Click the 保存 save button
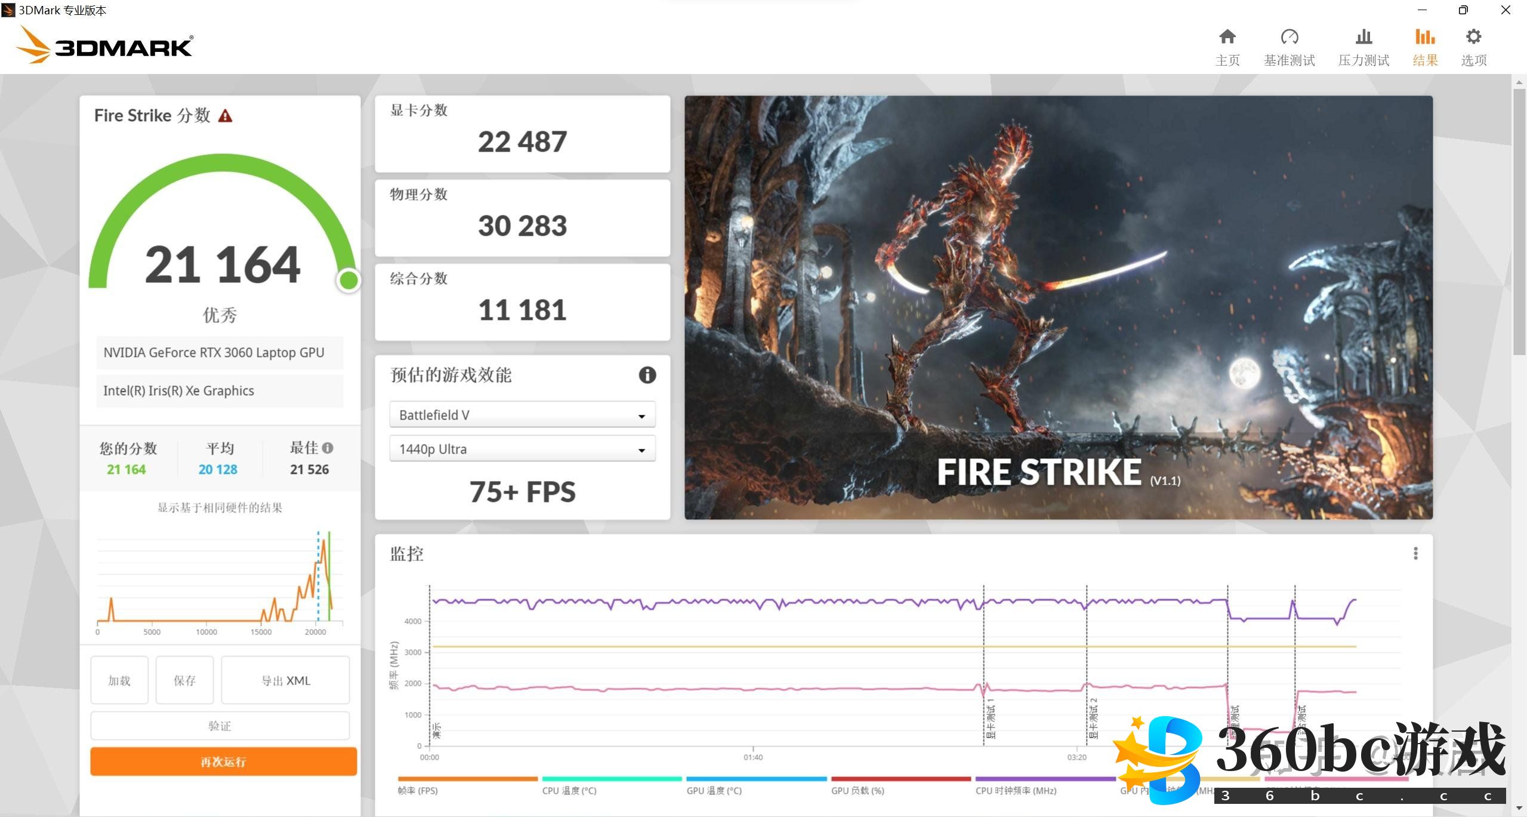 184,680
